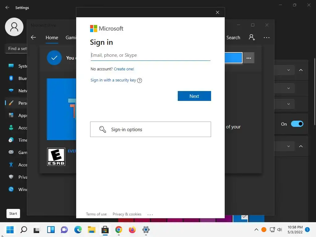Close the Microsoft Sign in dialog

coord(218,12)
